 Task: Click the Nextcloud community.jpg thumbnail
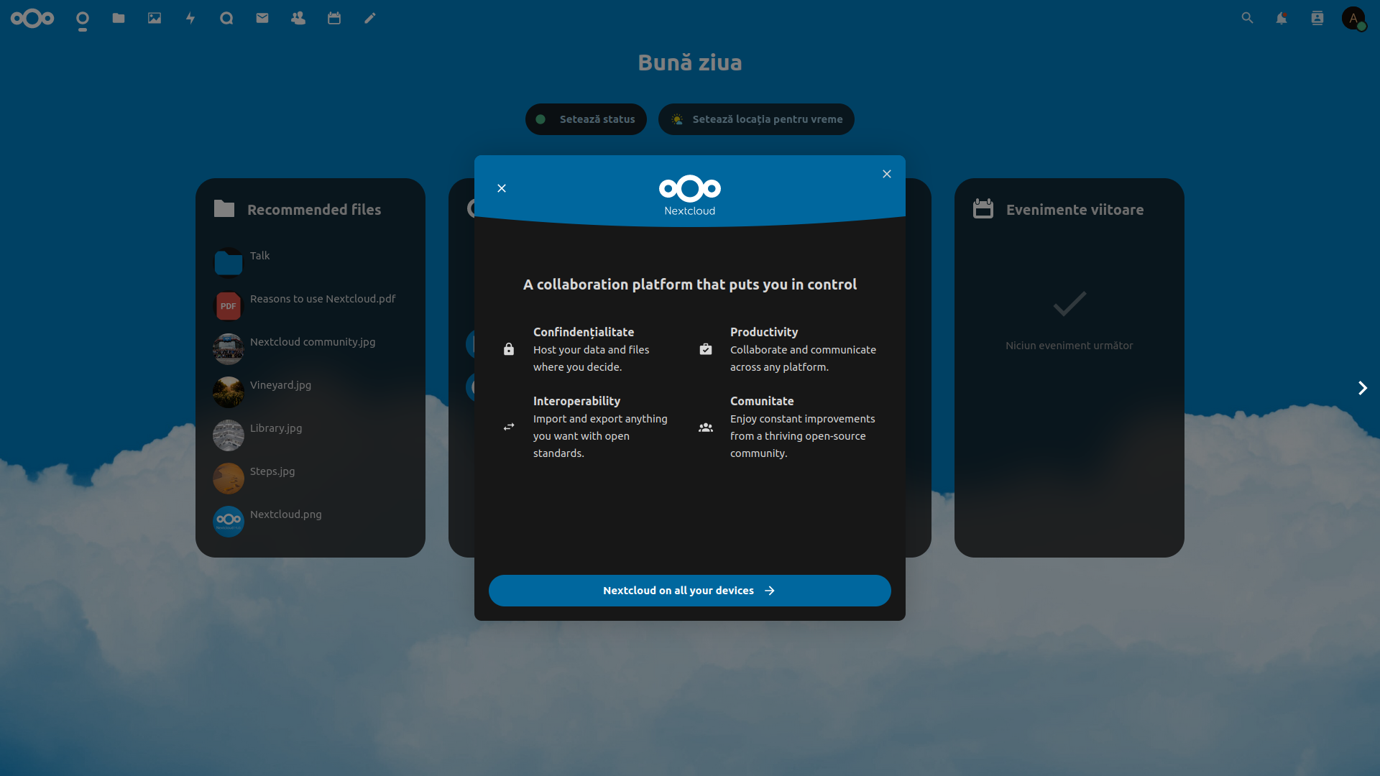click(229, 349)
